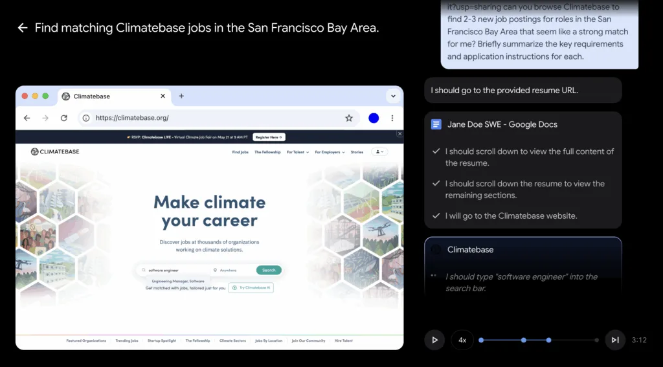663x367 pixels.
Task: Click the search magnifier icon in job field
Action: pos(143,270)
